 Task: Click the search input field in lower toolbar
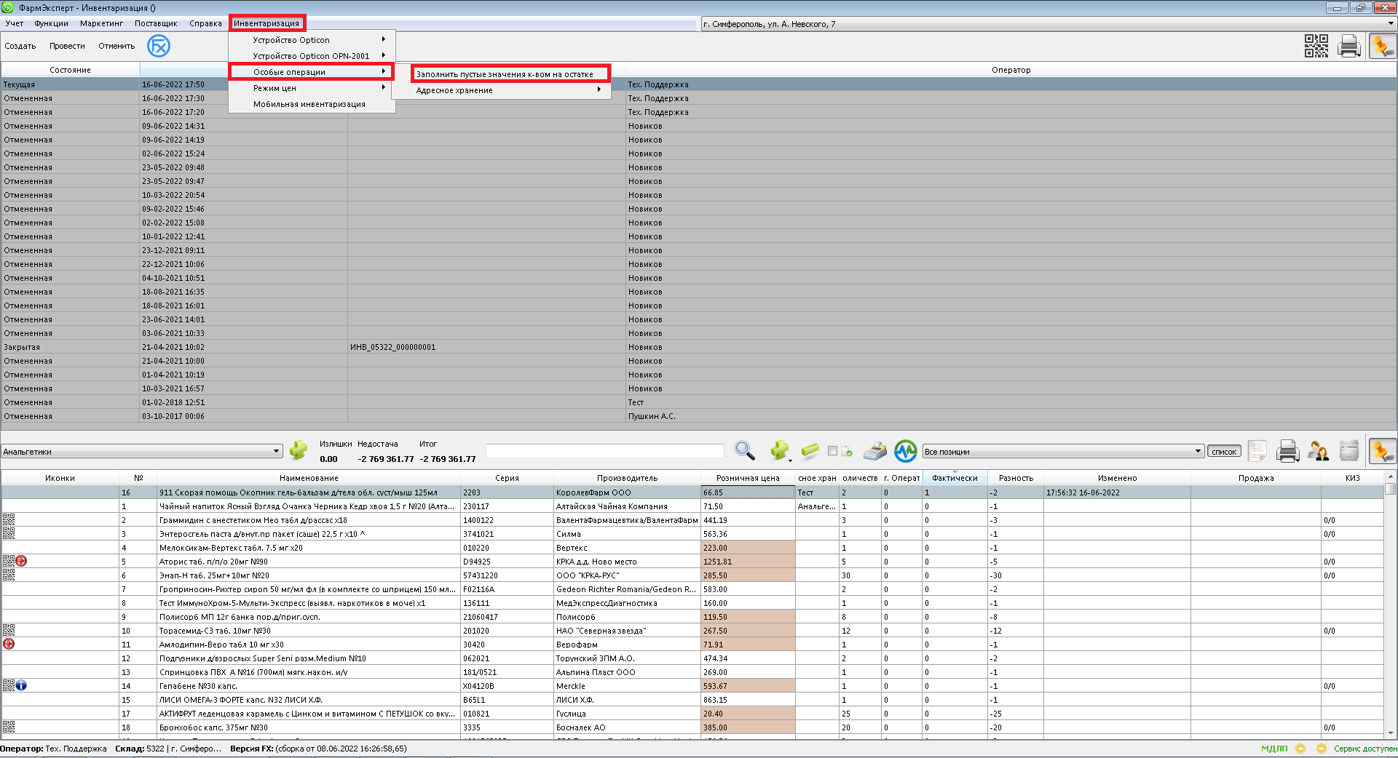coord(604,451)
